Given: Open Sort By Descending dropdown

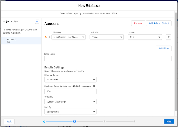Looking at the screenshot, I should (x=70, y=112).
